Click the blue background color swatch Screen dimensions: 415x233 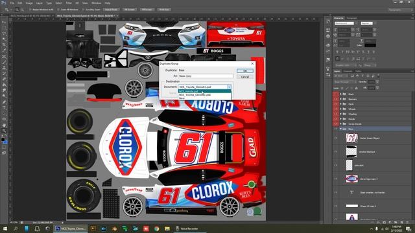click(5, 142)
